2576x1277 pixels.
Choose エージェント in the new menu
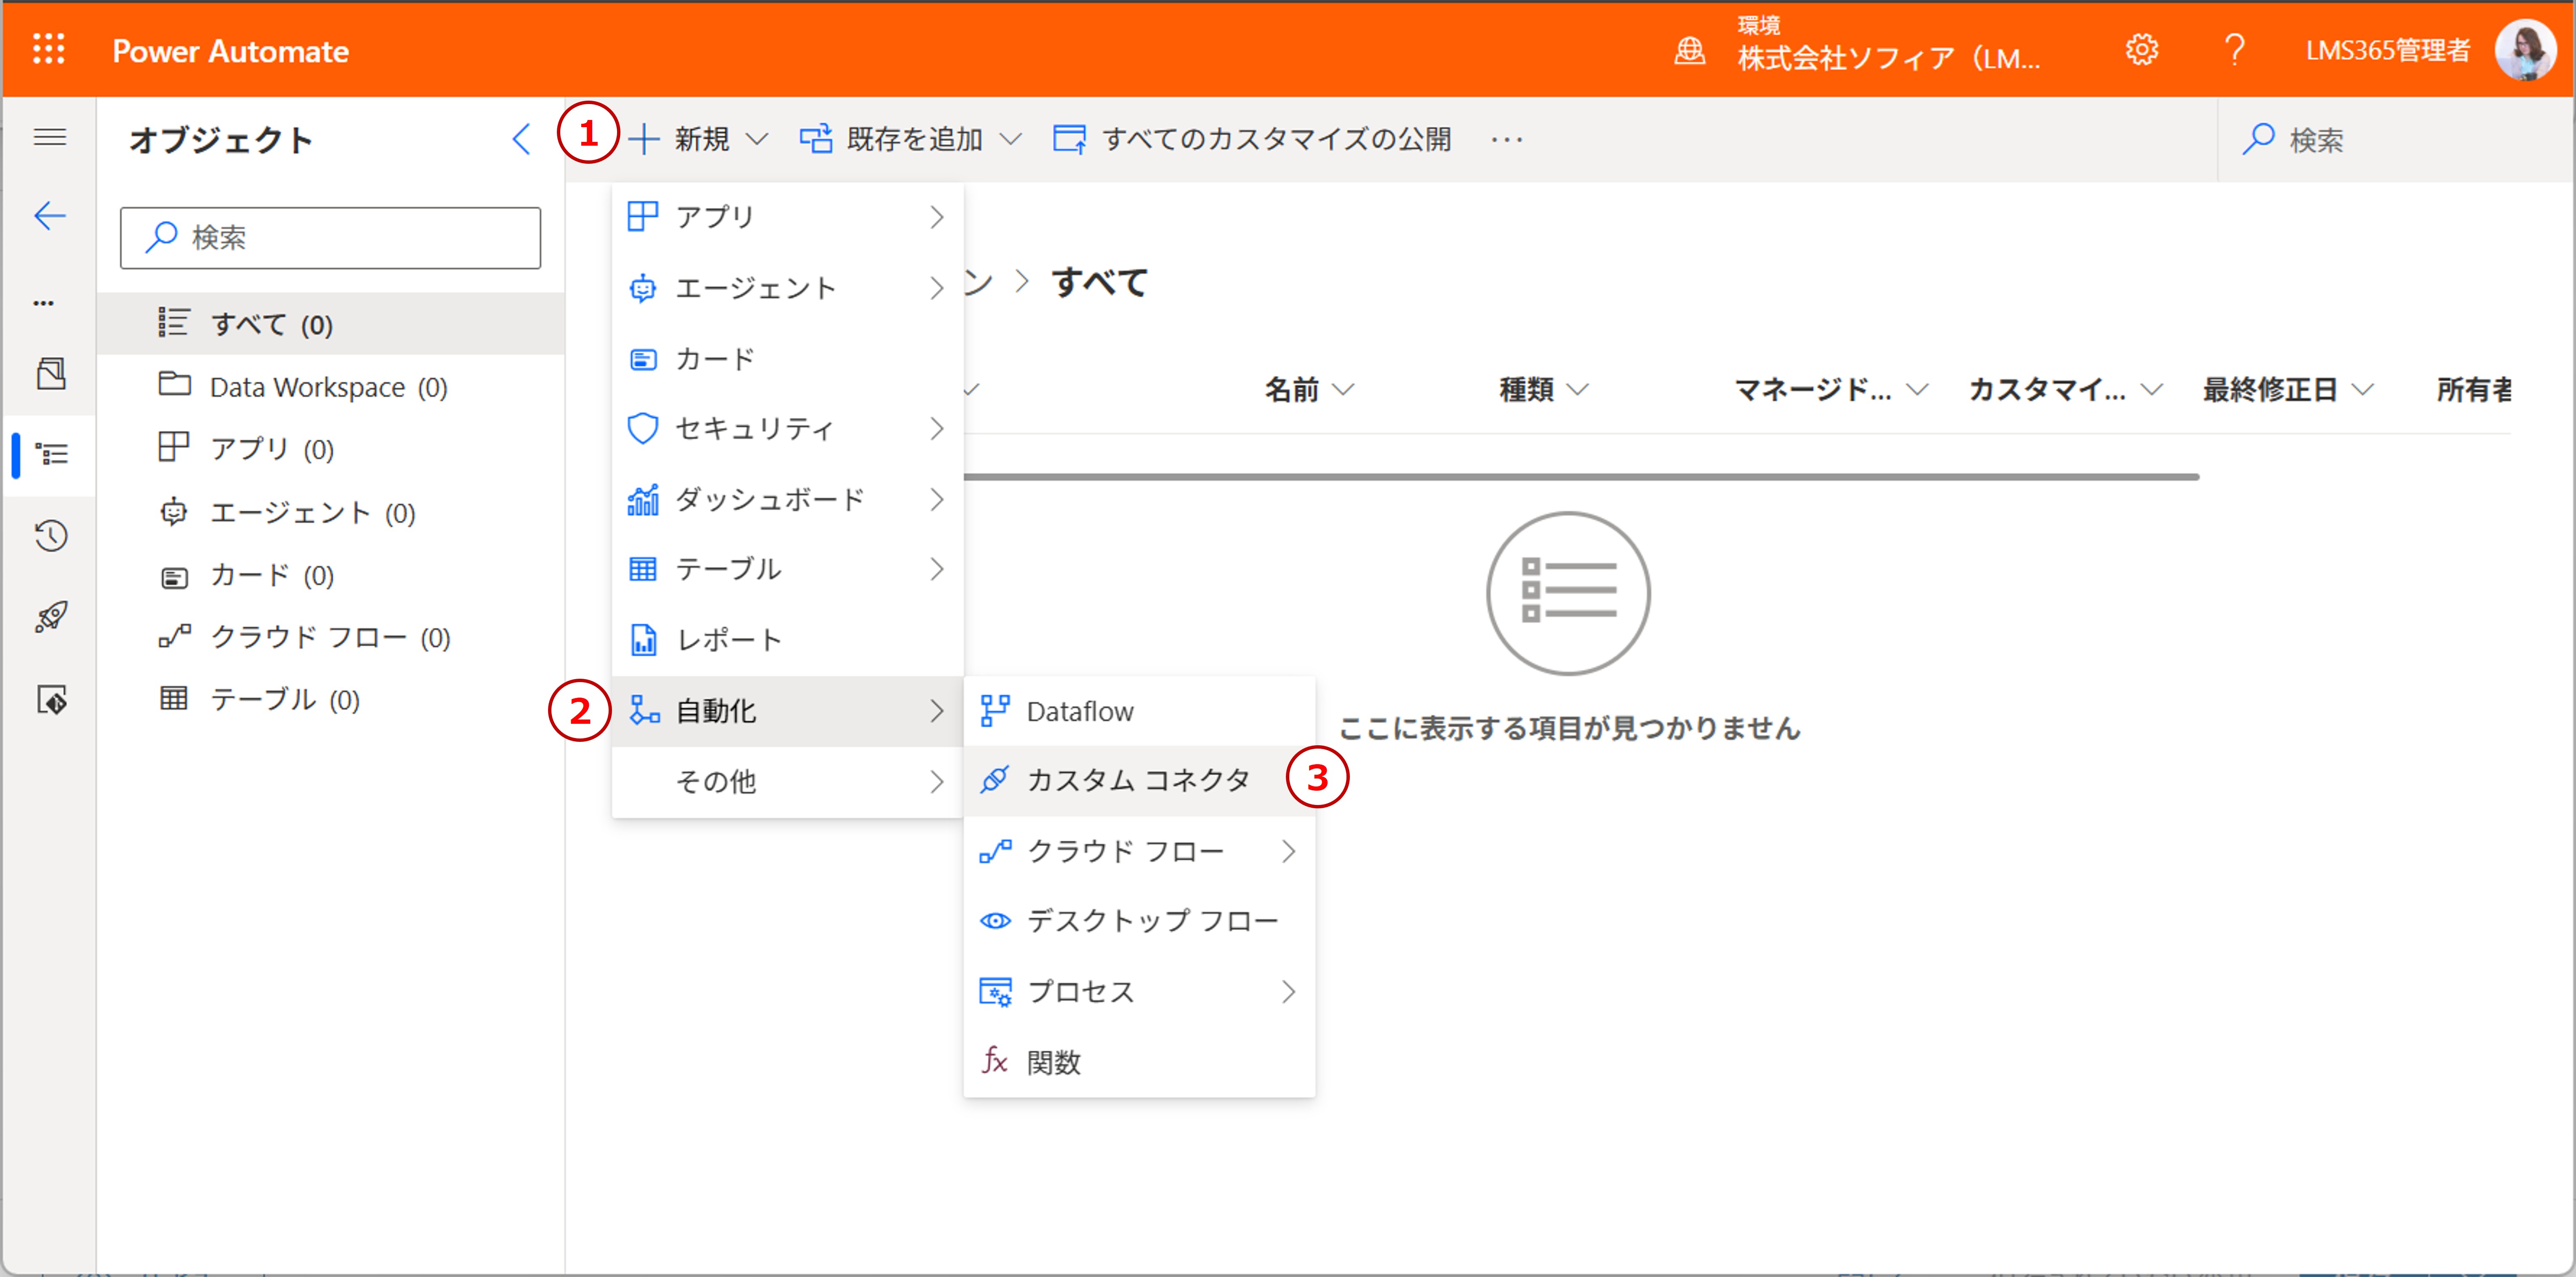[787, 288]
